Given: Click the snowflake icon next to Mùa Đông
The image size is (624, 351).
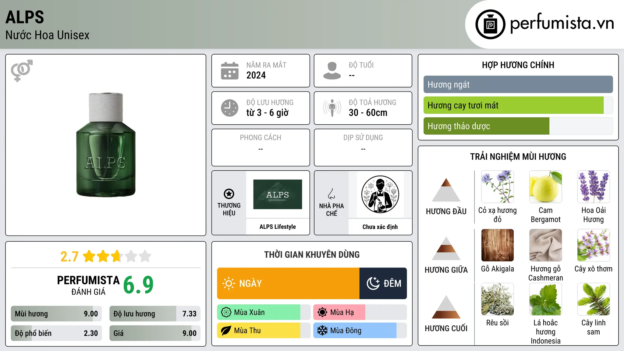Looking at the screenshot, I should [x=322, y=331].
